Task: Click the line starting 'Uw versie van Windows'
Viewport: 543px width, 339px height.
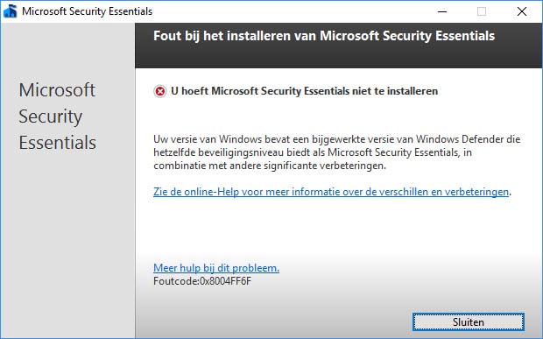Action: click(336, 139)
